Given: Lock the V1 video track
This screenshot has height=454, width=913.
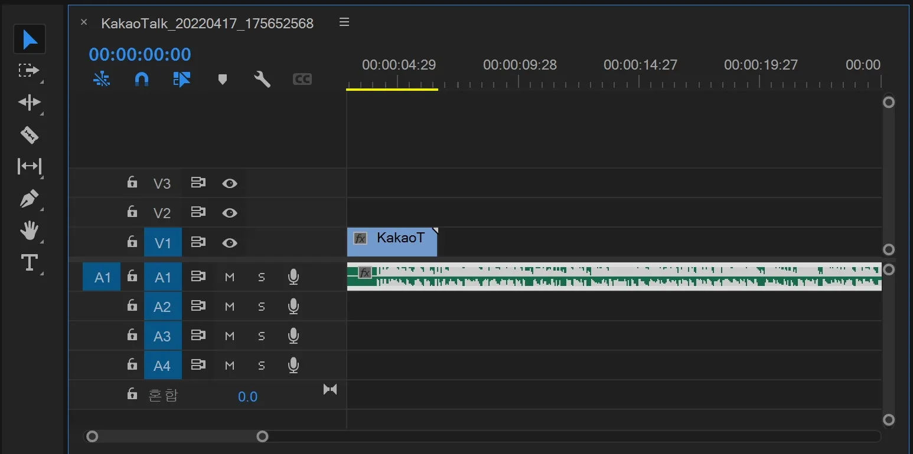Looking at the screenshot, I should point(132,242).
